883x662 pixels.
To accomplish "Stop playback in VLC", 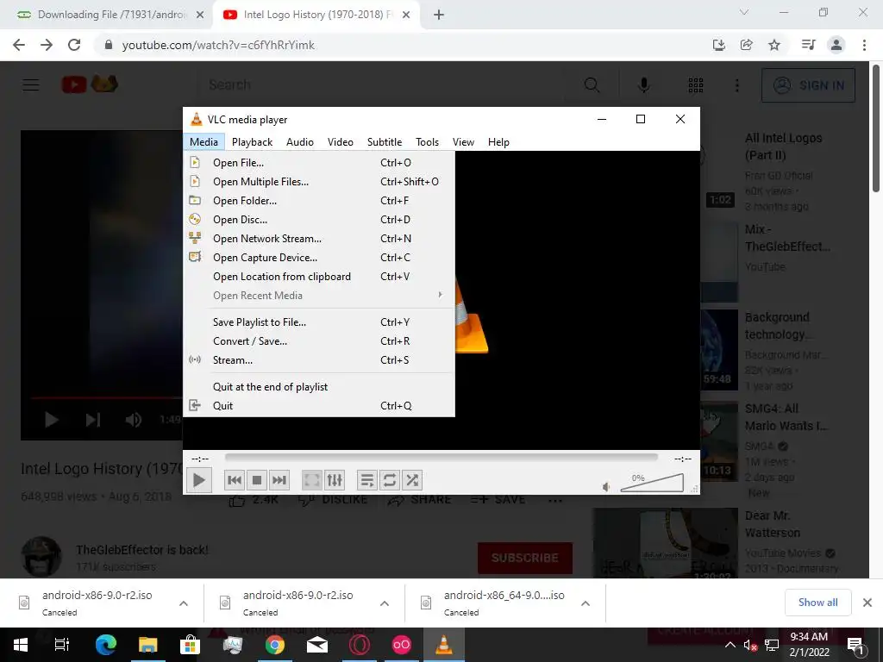I will 257,480.
